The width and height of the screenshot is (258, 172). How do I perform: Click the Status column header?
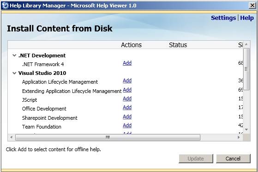(x=178, y=45)
